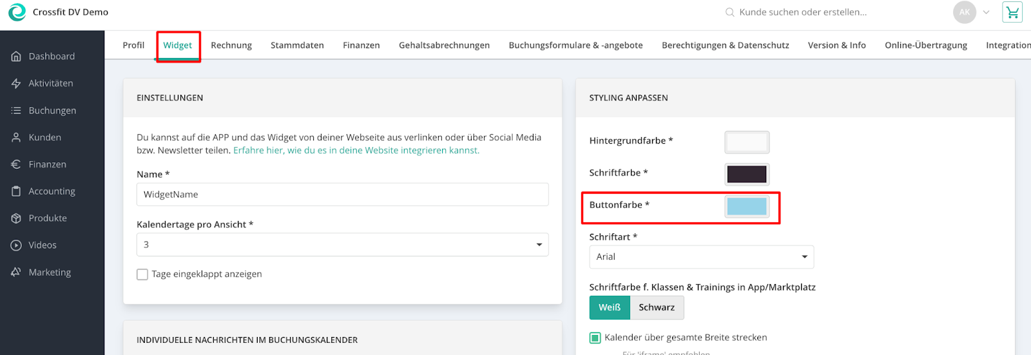Click the Dashboard home icon in sidebar
Image resolution: width=1031 pixels, height=355 pixels.
(x=16, y=57)
